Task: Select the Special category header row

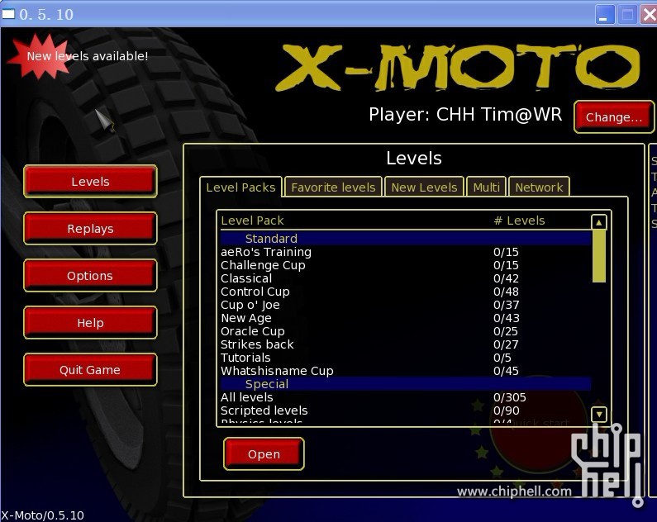Action: tap(406, 384)
